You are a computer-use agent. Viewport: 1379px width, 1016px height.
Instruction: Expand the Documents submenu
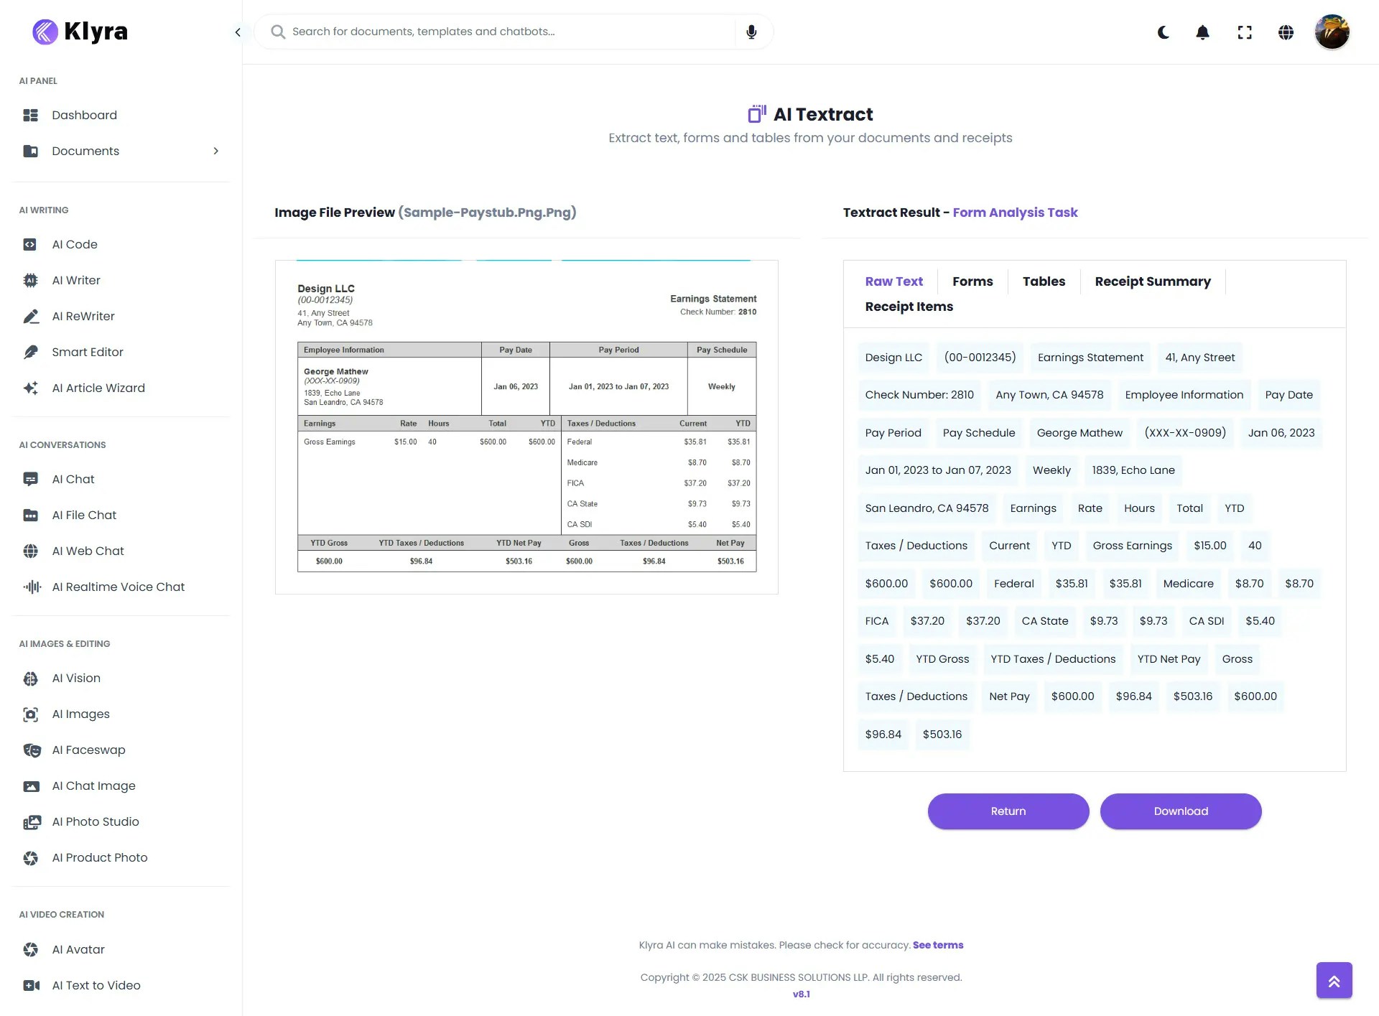point(215,151)
